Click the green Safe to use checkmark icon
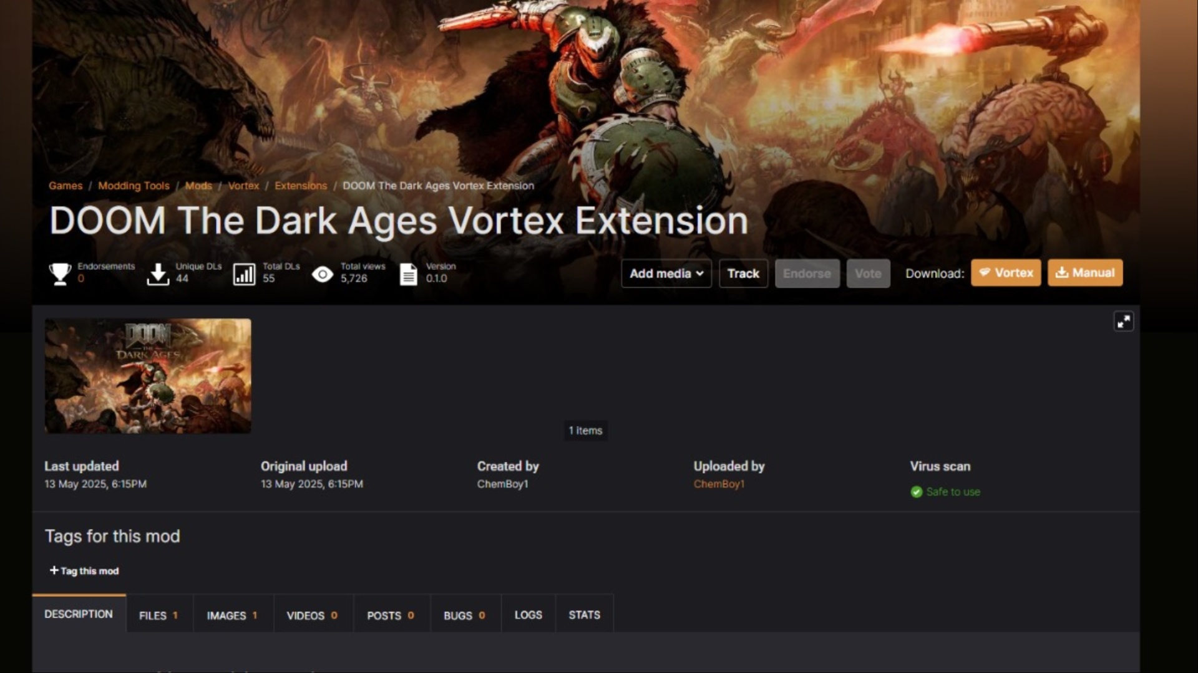The width and height of the screenshot is (1198, 673). click(x=916, y=492)
